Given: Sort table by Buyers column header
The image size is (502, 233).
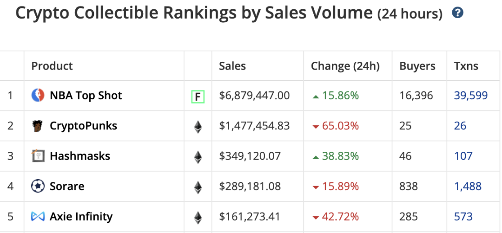Looking at the screenshot, I should (x=417, y=66).
